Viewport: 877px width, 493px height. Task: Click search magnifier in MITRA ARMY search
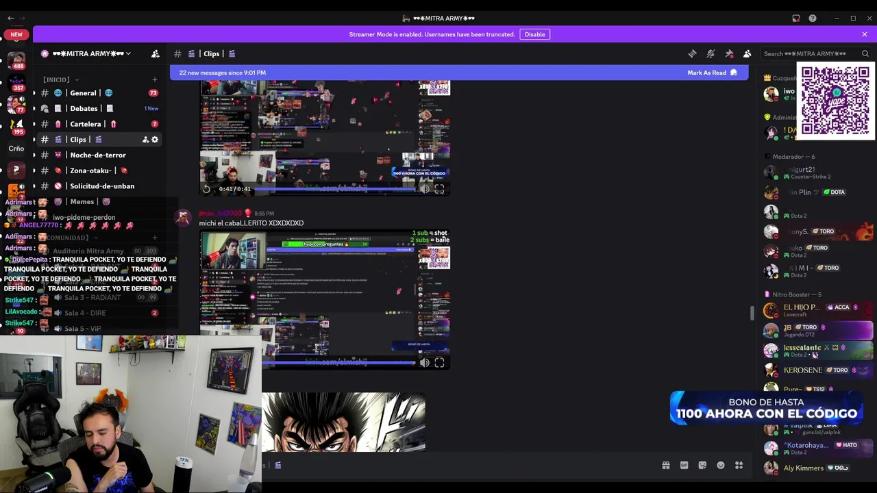coord(865,53)
